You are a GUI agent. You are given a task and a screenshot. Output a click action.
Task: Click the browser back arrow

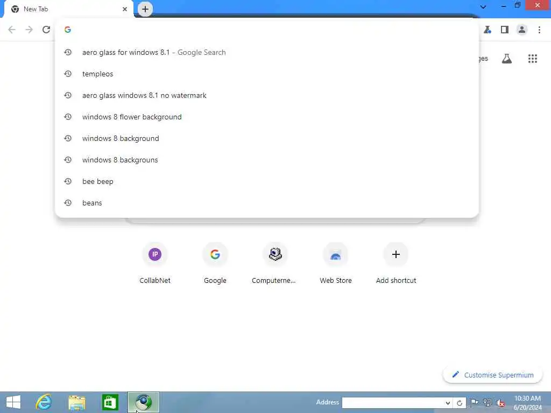pos(12,30)
